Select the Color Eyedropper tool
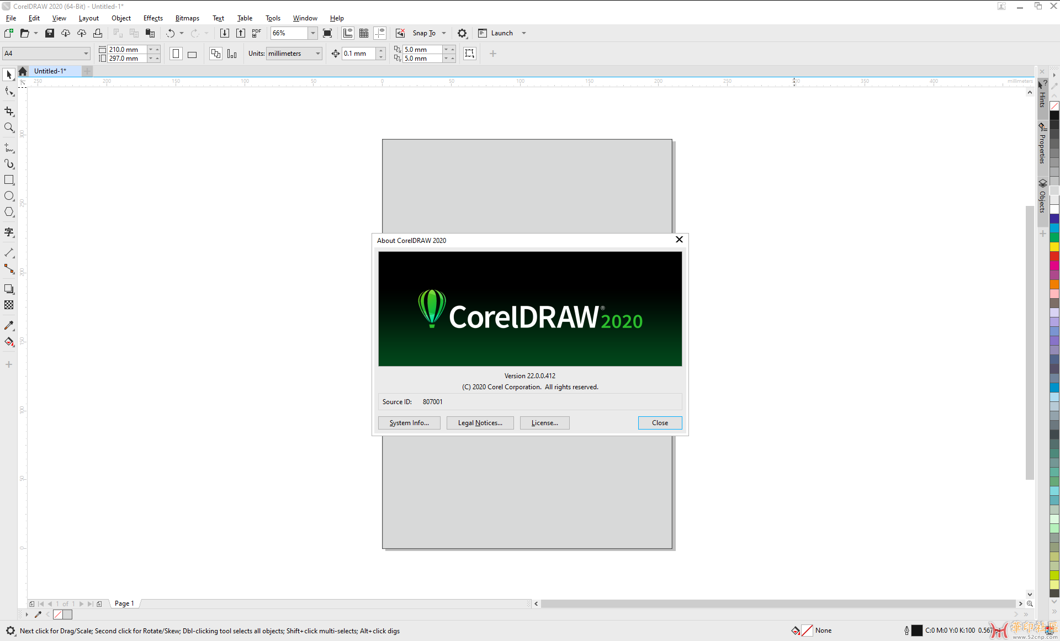Image resolution: width=1060 pixels, height=641 pixels. 9,326
